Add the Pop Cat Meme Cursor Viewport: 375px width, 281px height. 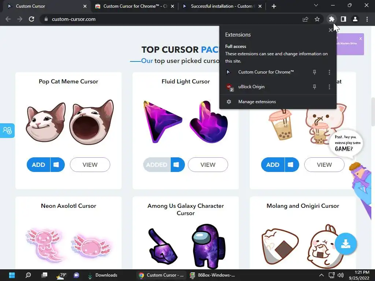[38, 165]
